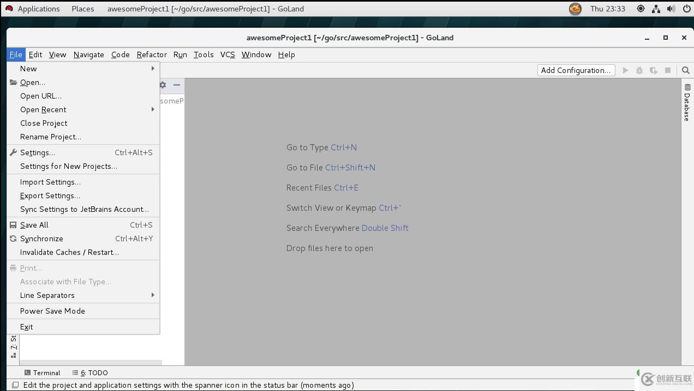Click the network icon in system tray
Screen dimensions: 694x391
(656, 9)
